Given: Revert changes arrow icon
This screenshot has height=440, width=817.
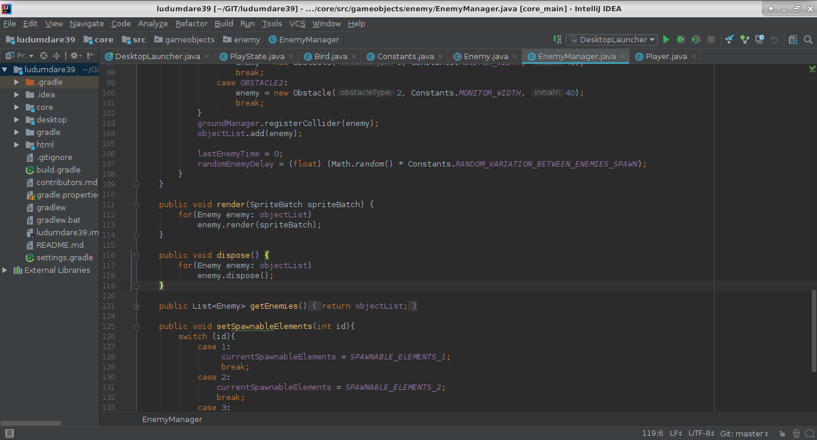Looking at the screenshot, I should 775,39.
